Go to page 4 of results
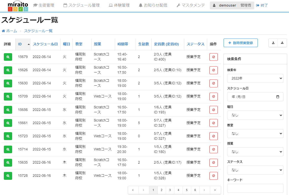289x195 pixels. pos(178,190)
